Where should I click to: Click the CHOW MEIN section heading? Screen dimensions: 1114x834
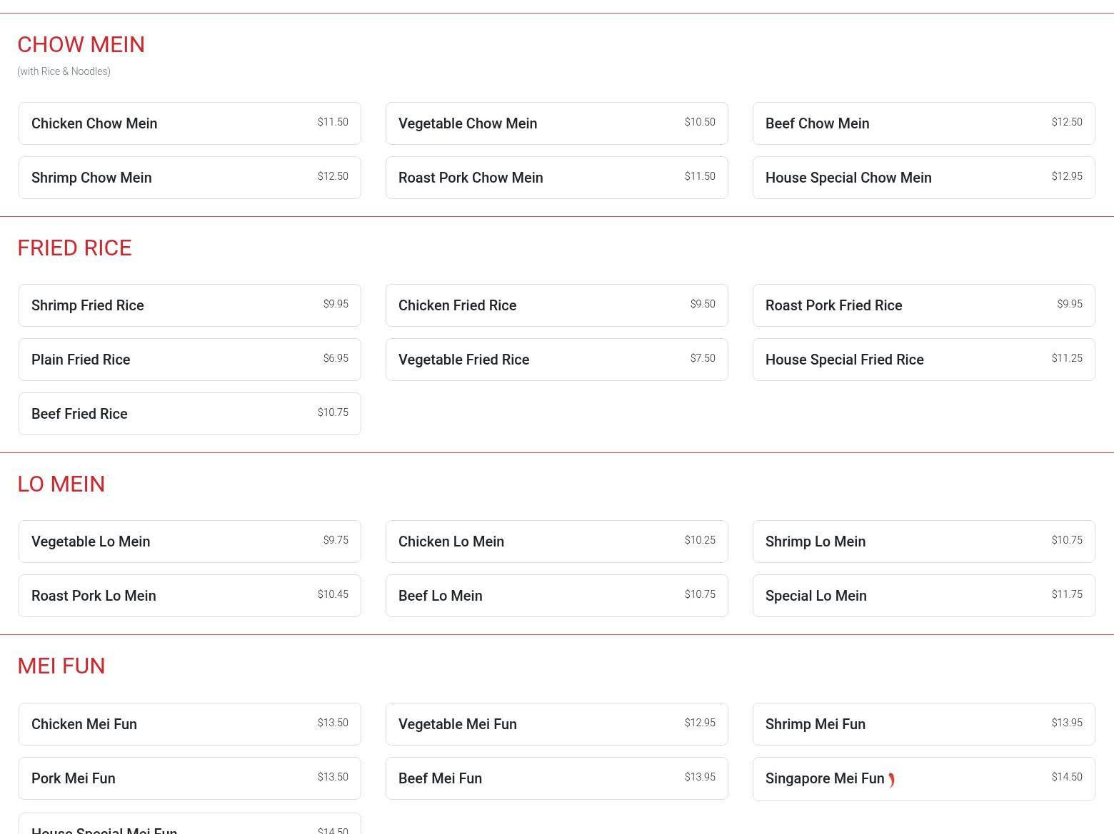click(x=81, y=45)
